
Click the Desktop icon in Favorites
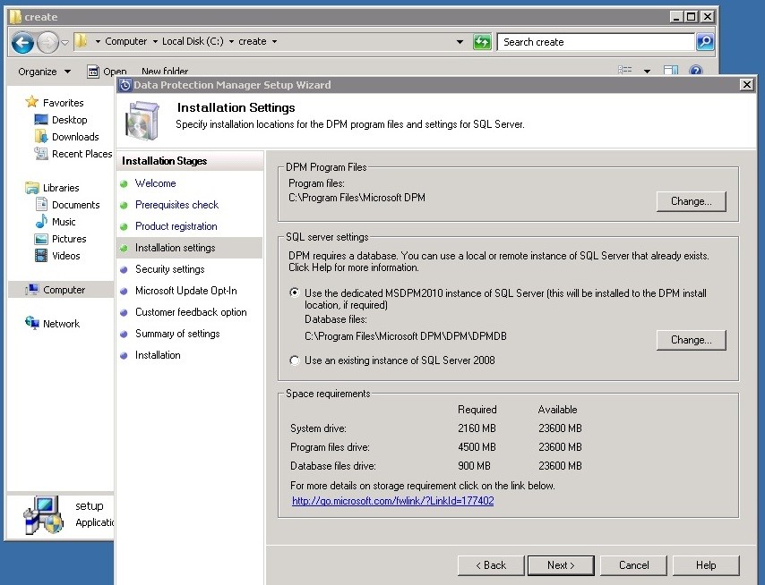[41, 120]
